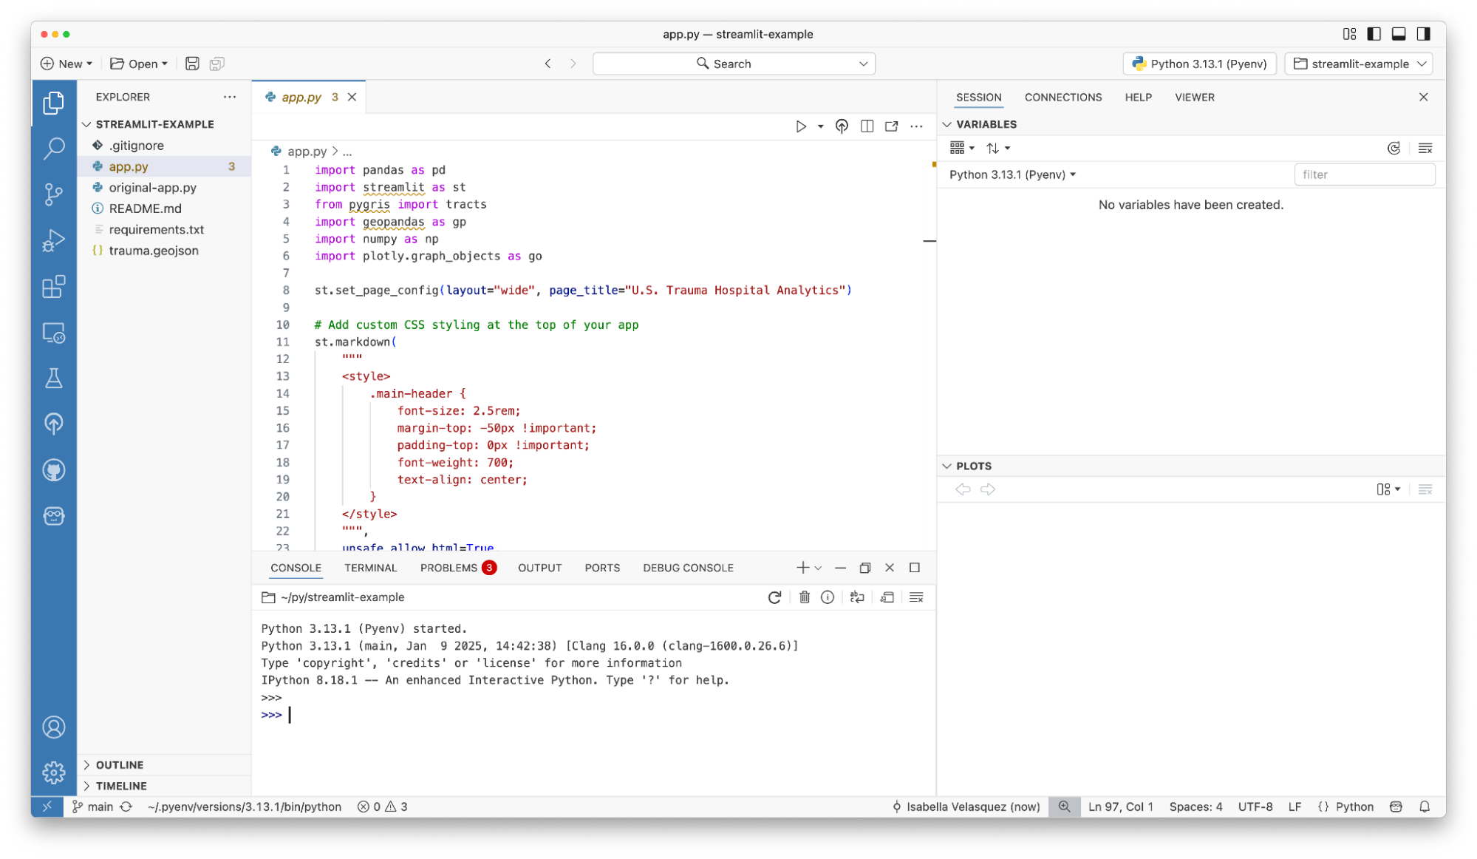
Task: Click the restart console icon
Action: pos(774,597)
